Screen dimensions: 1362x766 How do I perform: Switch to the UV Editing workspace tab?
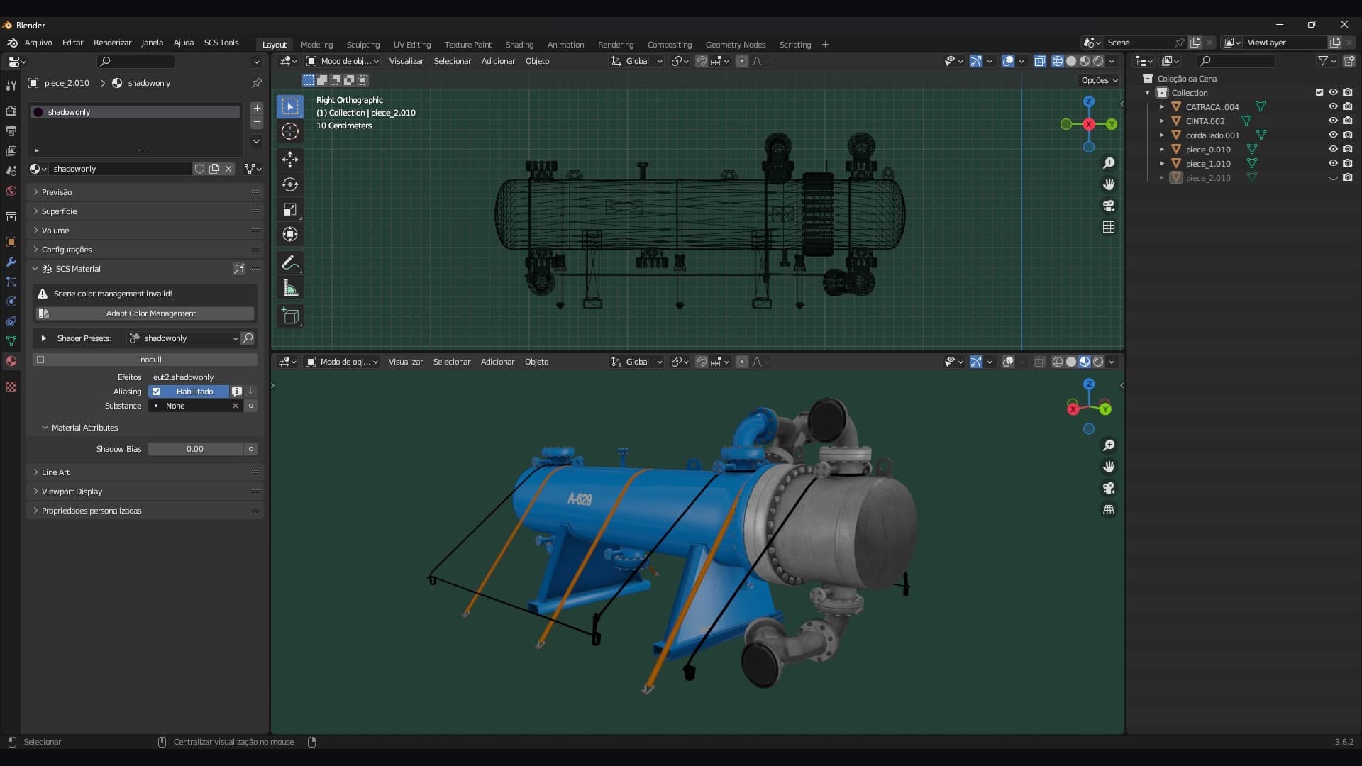[x=412, y=44]
